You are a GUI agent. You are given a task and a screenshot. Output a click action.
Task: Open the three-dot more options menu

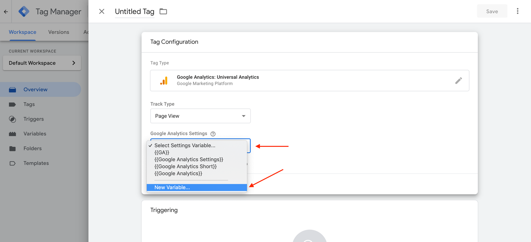click(x=517, y=11)
